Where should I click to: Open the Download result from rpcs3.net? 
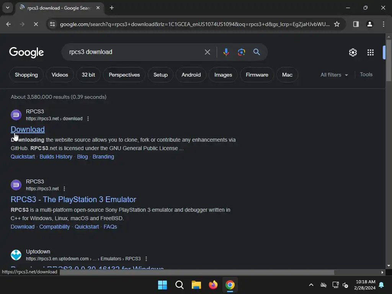[28, 129]
